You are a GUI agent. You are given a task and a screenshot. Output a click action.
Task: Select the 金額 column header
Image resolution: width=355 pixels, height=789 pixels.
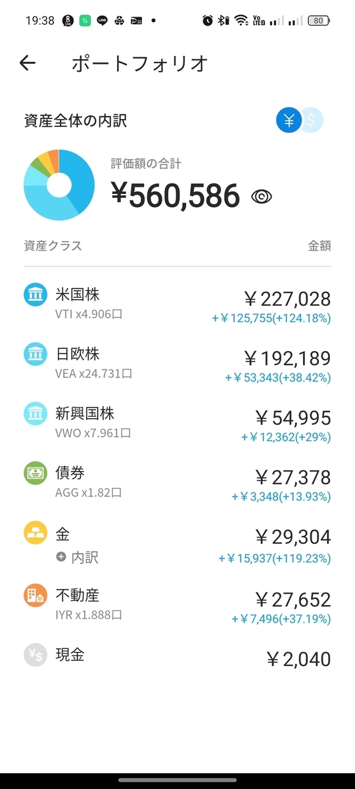click(319, 246)
